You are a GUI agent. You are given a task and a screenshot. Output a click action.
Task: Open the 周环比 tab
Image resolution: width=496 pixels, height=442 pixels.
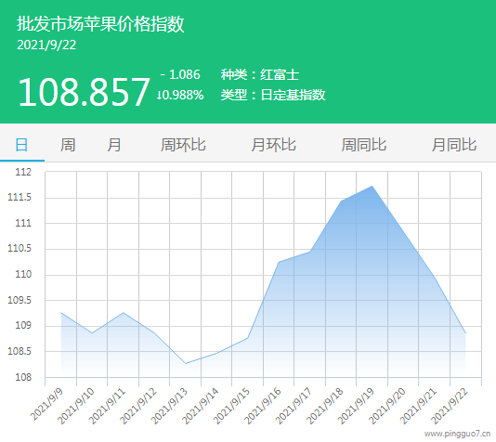pyautogui.click(x=183, y=145)
